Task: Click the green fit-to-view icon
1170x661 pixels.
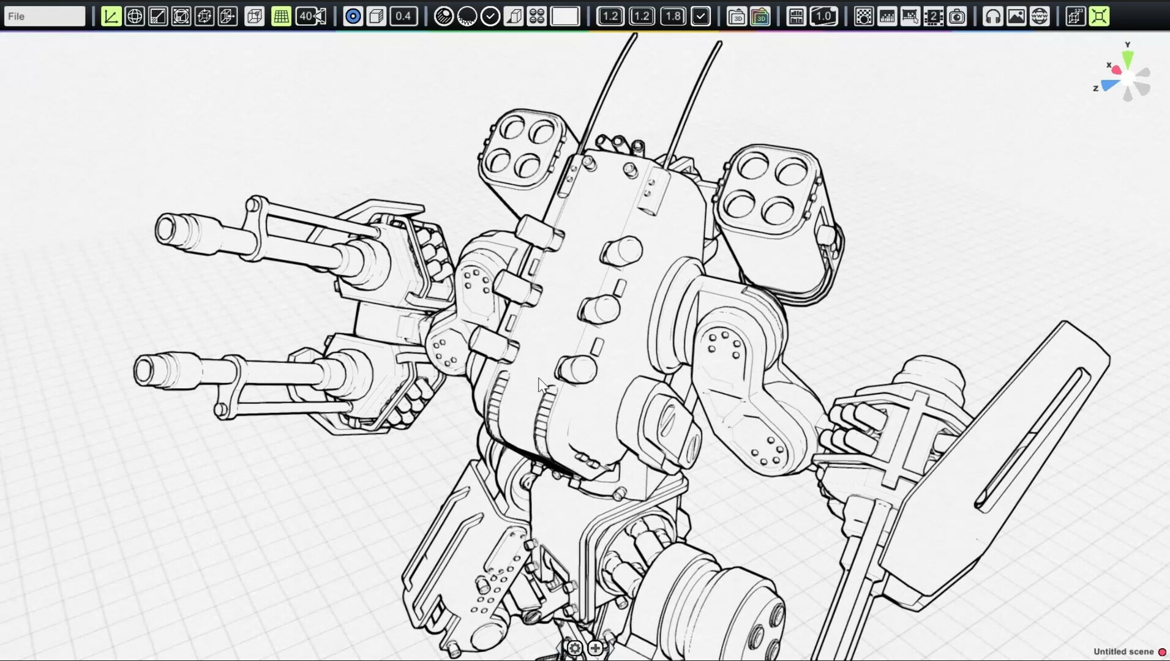Action: click(1099, 17)
